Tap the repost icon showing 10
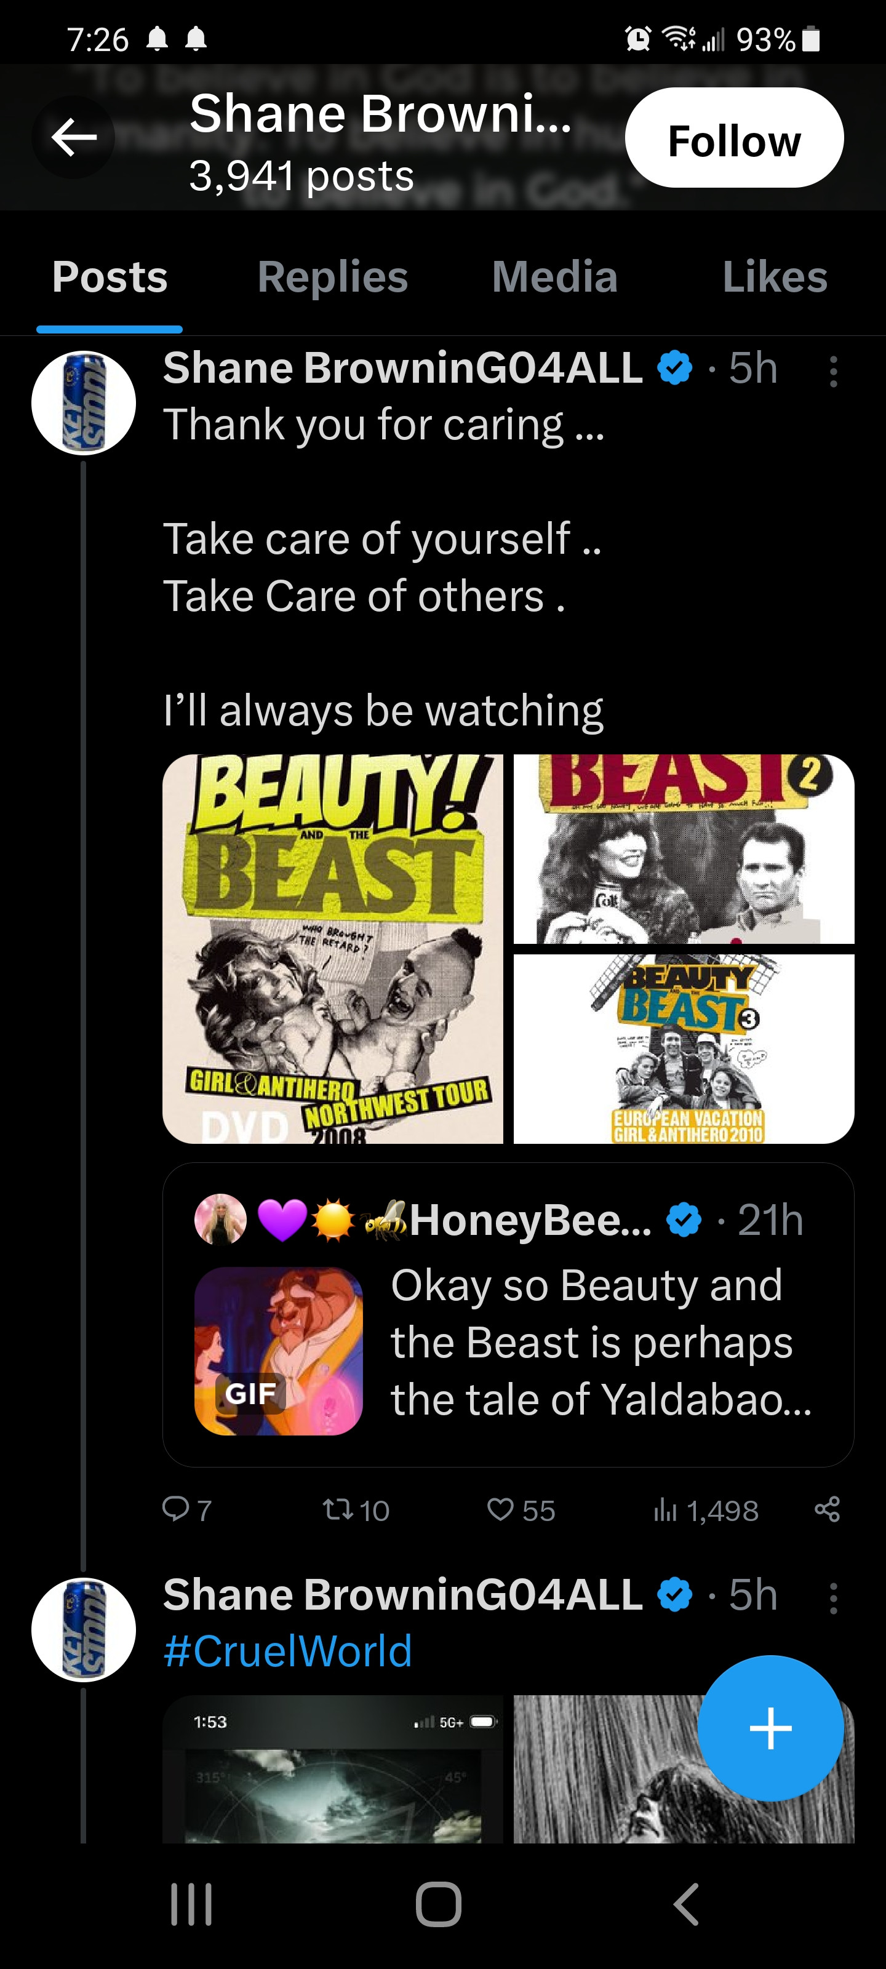 (335, 1509)
